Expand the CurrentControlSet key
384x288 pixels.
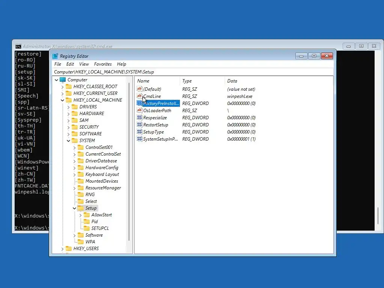click(x=75, y=154)
